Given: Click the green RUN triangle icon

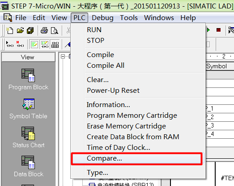Looking at the screenshot, I should point(208,30).
